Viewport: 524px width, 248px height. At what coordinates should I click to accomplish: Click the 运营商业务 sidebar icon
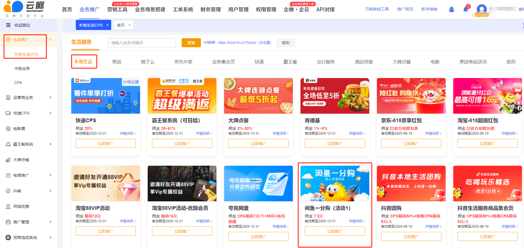8,98
